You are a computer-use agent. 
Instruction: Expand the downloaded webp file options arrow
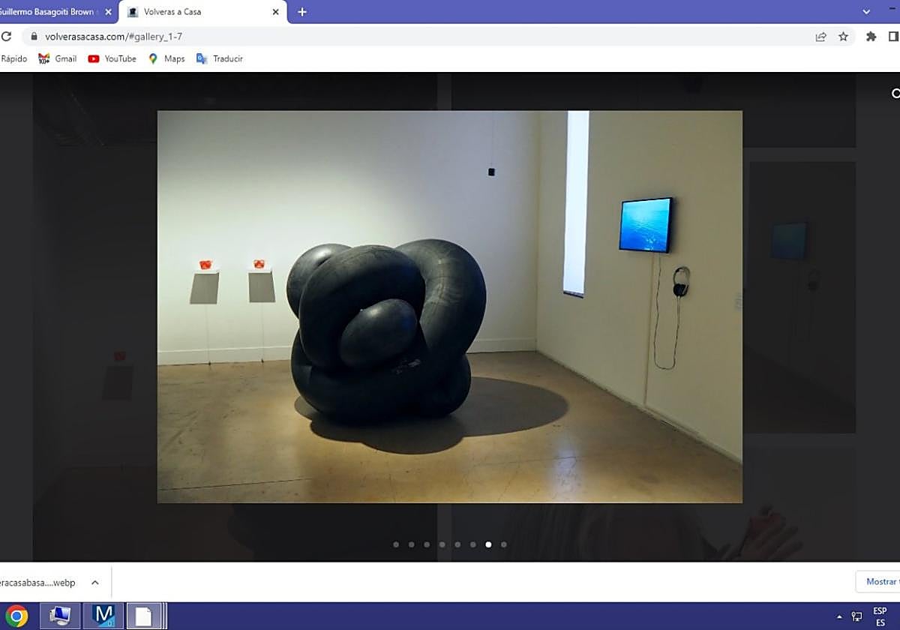(x=95, y=583)
